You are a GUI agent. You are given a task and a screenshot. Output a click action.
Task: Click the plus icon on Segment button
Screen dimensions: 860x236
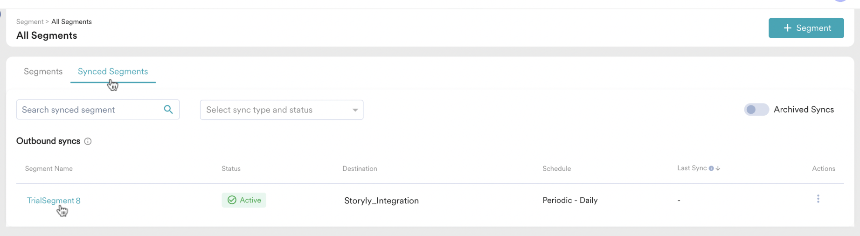(788, 28)
